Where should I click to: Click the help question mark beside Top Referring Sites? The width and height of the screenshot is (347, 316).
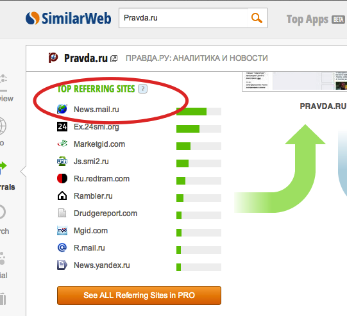[x=143, y=89]
